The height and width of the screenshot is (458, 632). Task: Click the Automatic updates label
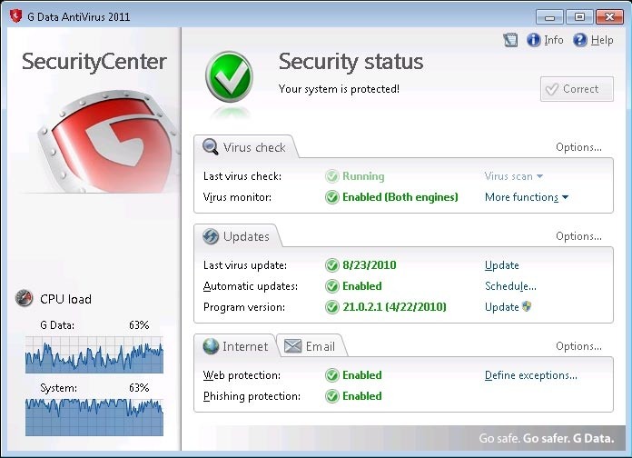click(251, 286)
